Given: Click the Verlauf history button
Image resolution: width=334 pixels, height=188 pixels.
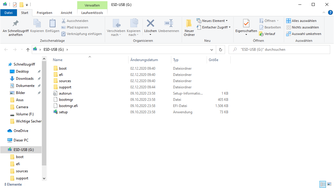Looking at the screenshot, I should coord(267,34).
